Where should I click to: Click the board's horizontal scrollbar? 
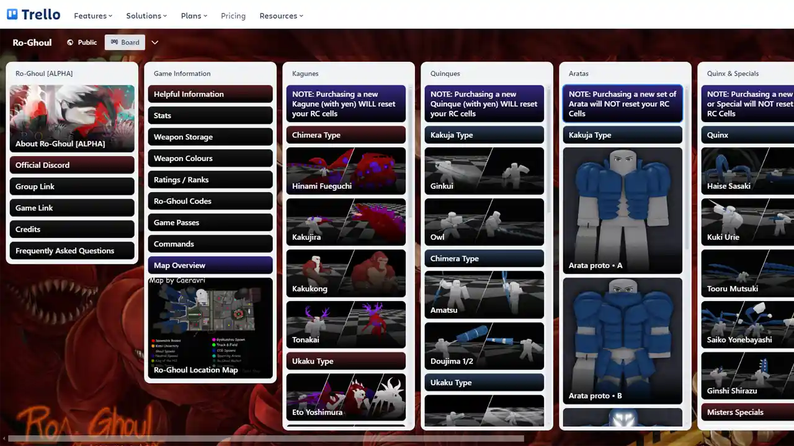click(x=265, y=439)
